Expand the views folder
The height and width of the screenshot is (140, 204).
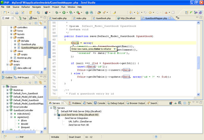tap(11, 50)
